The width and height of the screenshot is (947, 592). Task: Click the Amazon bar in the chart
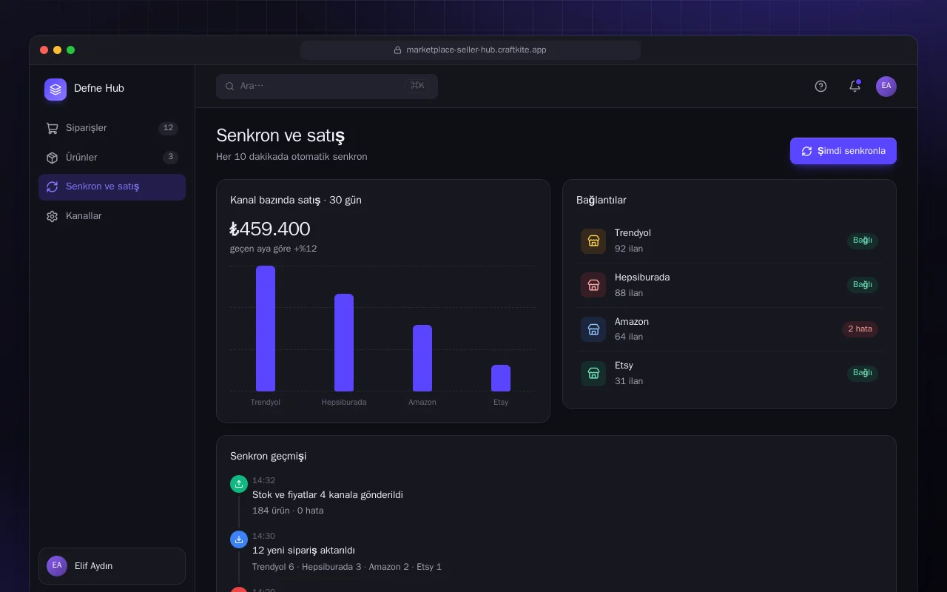[422, 358]
